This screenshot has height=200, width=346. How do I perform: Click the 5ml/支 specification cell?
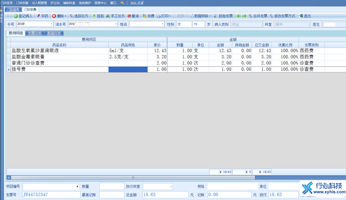pos(128,51)
